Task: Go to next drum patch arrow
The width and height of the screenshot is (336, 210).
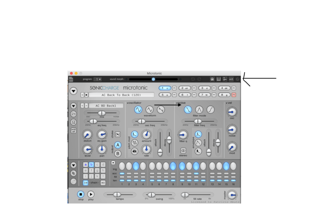Action: click(87, 106)
